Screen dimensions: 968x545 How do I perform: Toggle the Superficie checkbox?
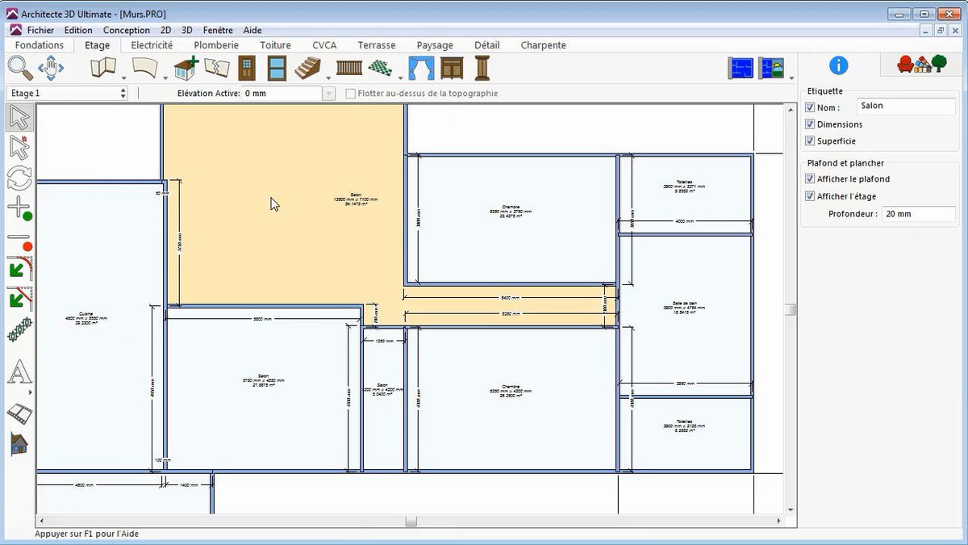(x=811, y=141)
